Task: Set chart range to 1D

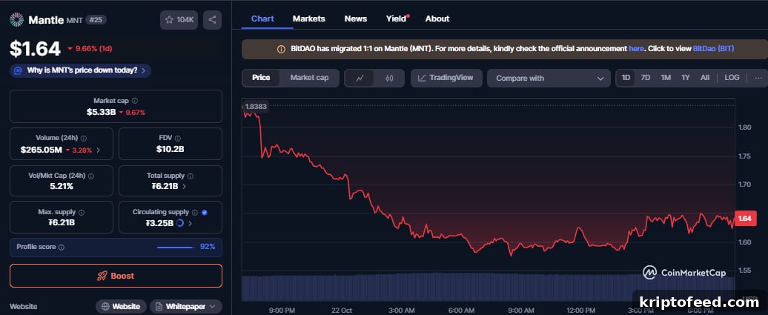Action: 626,78
